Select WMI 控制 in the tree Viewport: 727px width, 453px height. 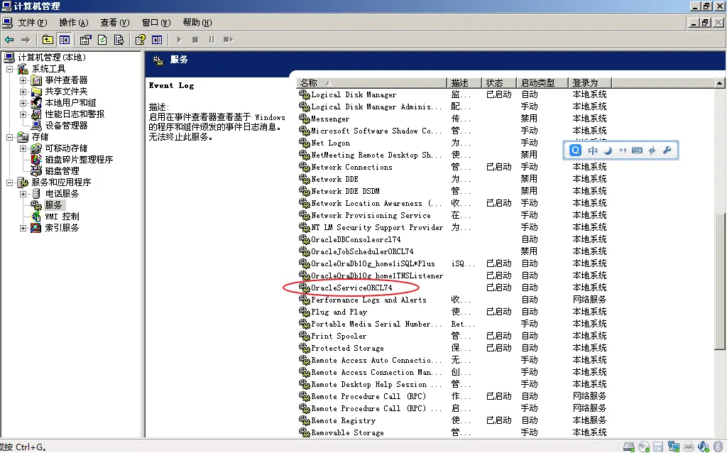pyautogui.click(x=62, y=217)
